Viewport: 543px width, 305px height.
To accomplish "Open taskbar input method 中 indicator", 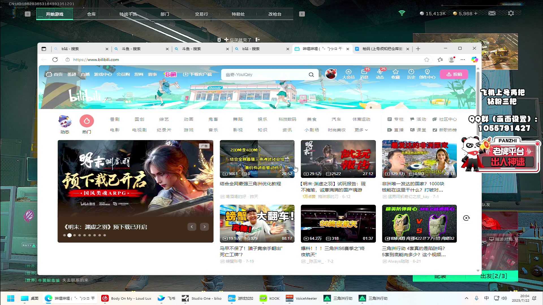I will [x=486, y=298].
